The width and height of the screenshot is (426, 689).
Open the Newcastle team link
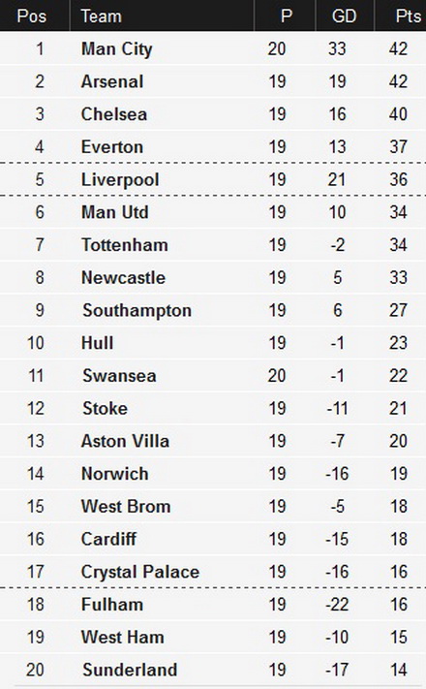[x=123, y=278]
